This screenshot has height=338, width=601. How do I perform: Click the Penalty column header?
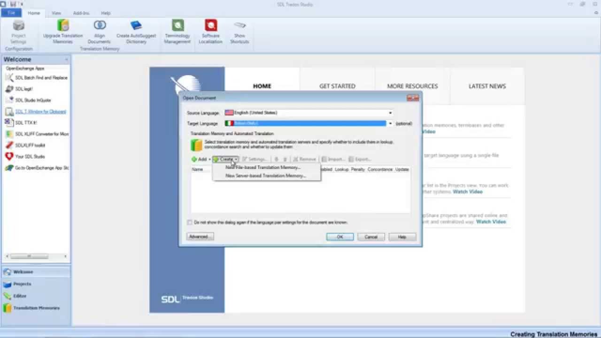358,169
